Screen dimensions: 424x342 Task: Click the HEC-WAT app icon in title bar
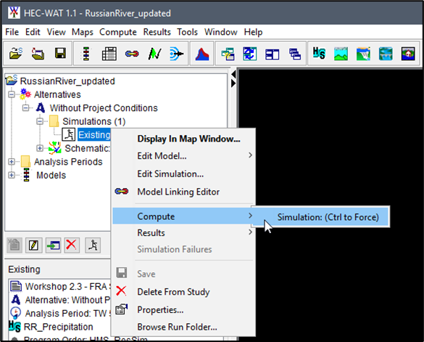click(14, 12)
